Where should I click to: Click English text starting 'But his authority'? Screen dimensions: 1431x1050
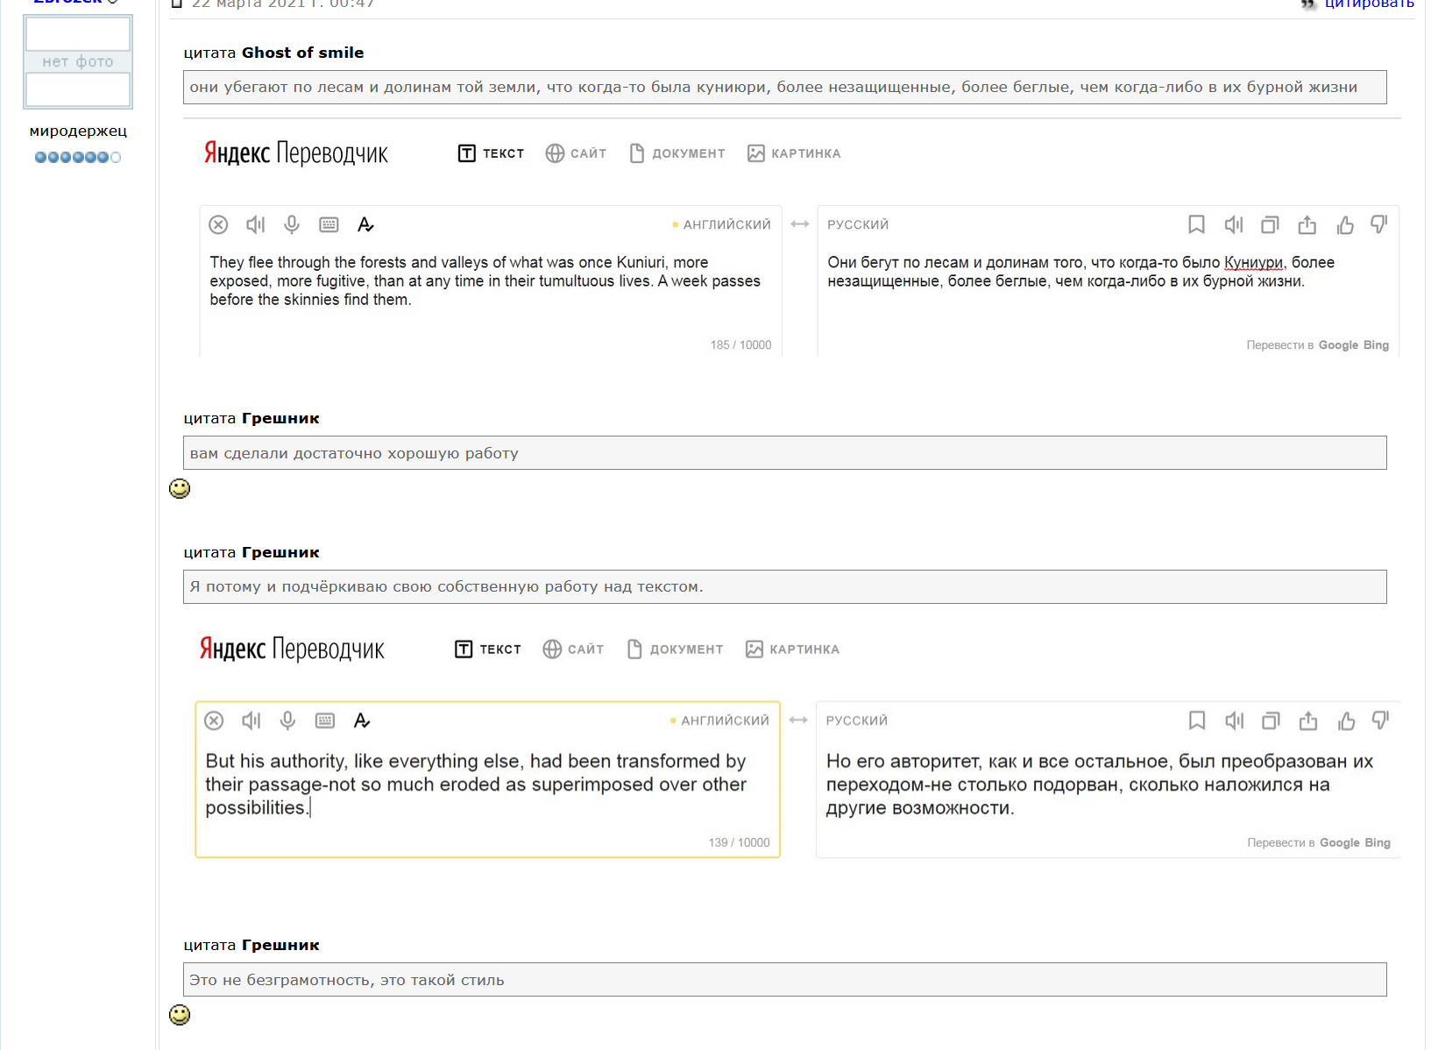click(476, 784)
